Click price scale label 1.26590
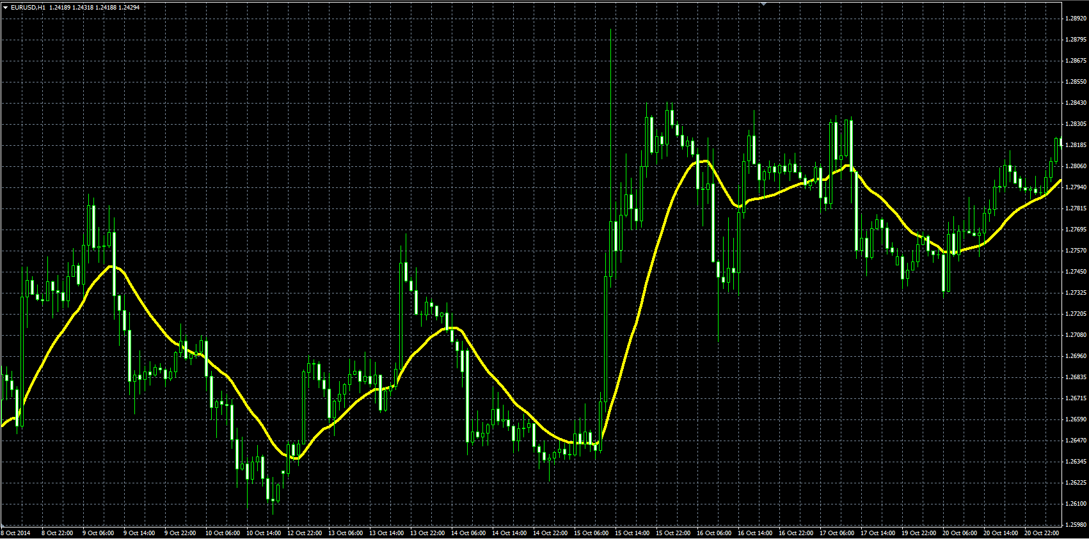The image size is (1089, 539). tap(1076, 419)
